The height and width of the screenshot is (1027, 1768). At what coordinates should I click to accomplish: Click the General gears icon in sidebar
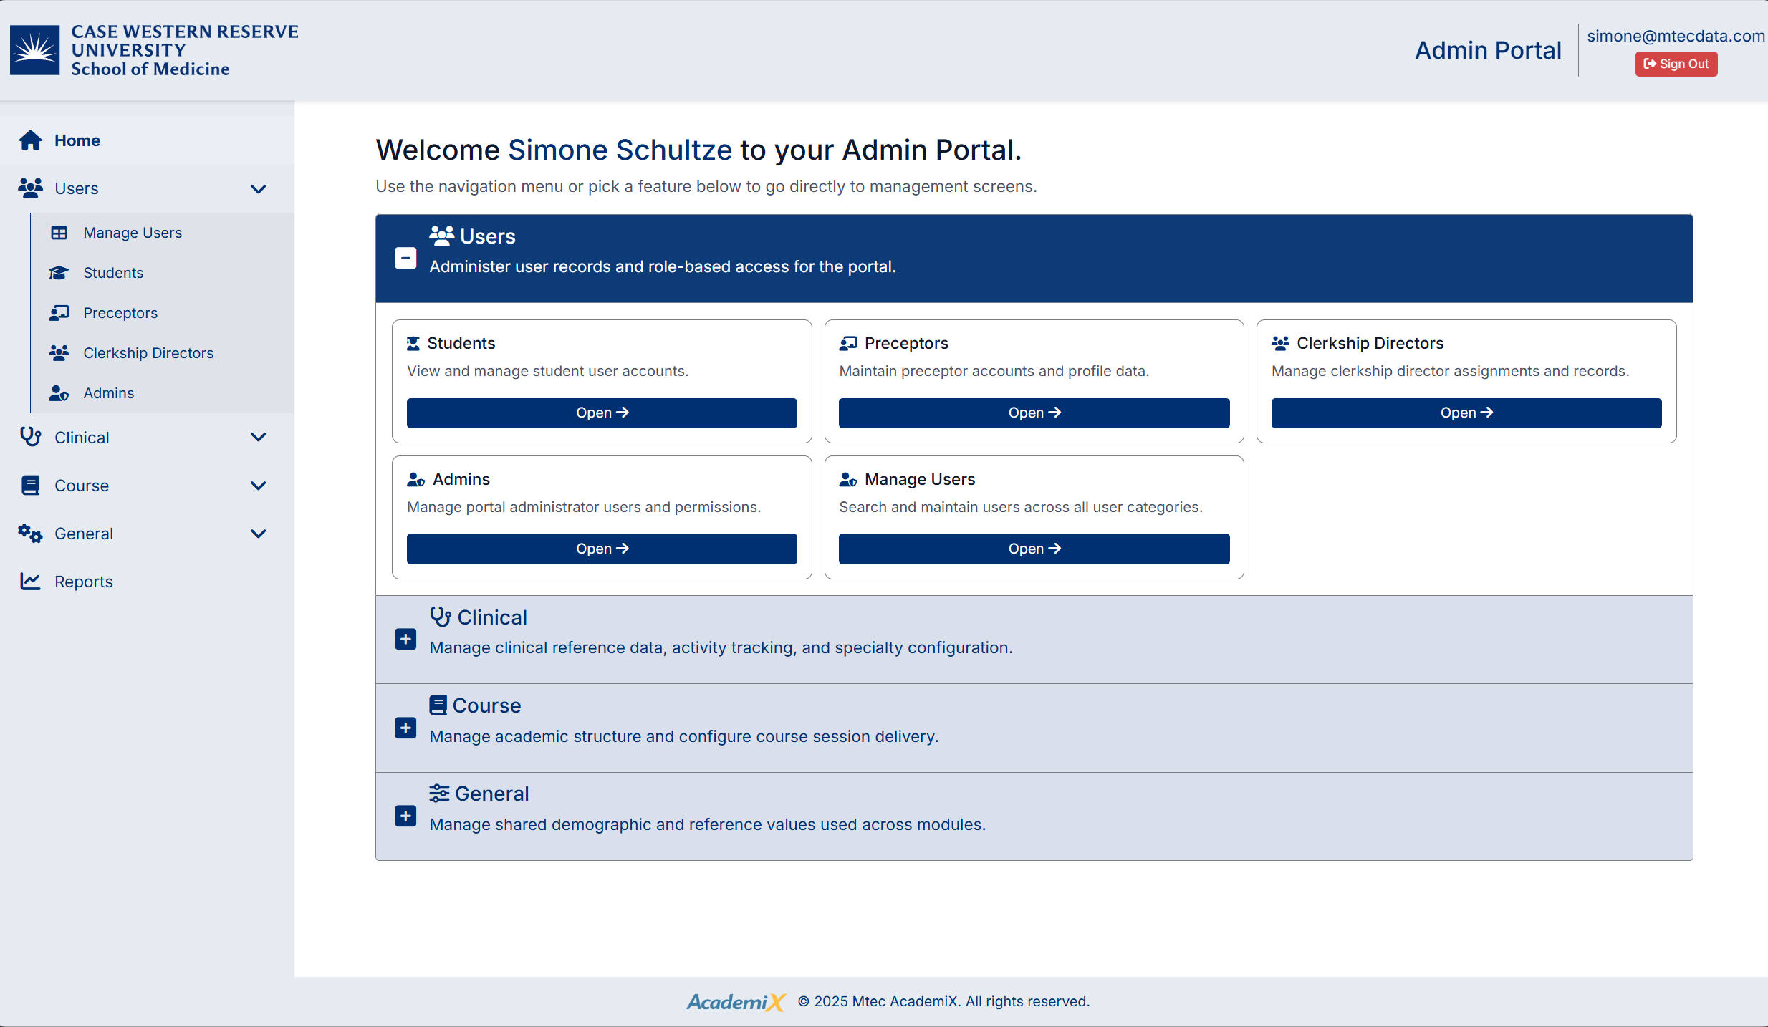30,534
